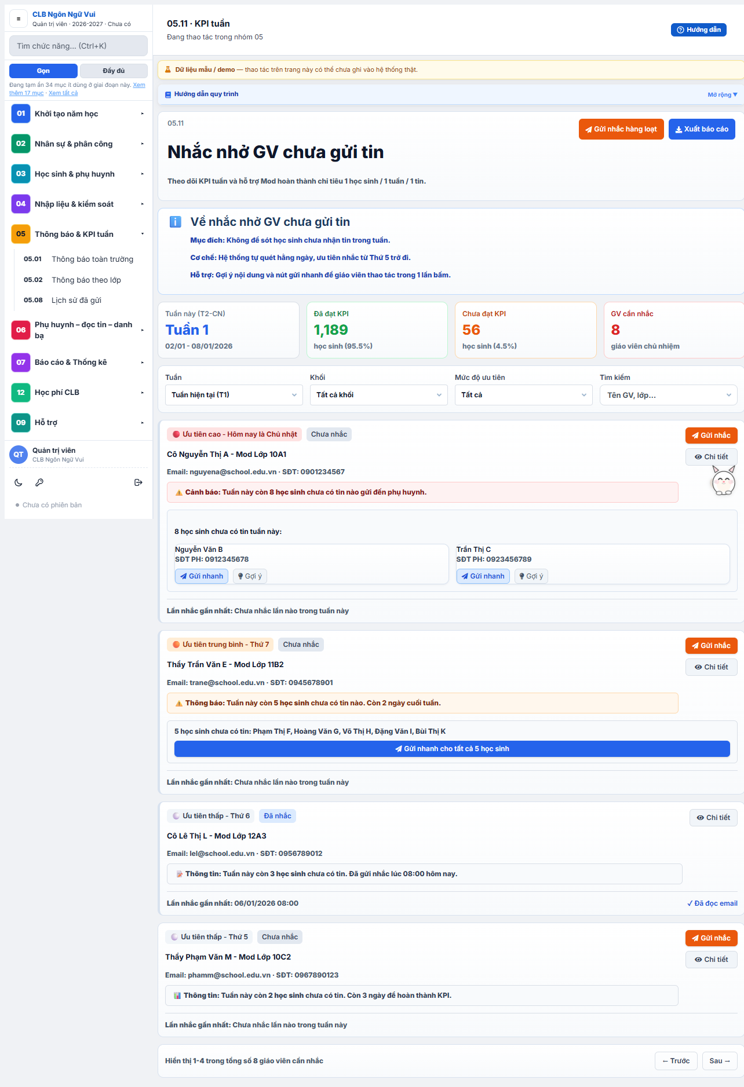The height and width of the screenshot is (1087, 744).
Task: Click the 04 Nhập liệu badge icon
Action: (21, 204)
